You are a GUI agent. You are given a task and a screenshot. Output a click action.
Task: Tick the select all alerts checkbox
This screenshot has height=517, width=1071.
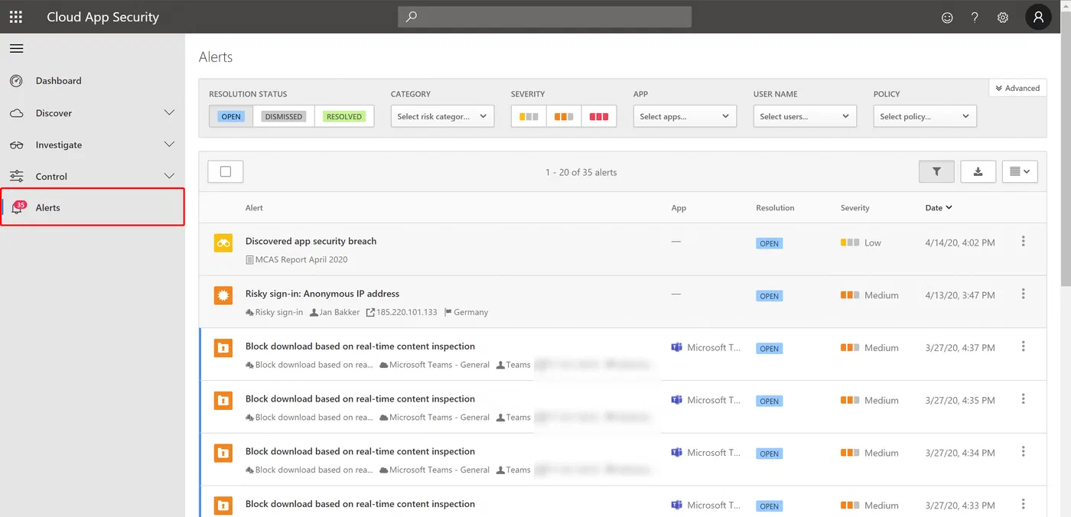[226, 172]
